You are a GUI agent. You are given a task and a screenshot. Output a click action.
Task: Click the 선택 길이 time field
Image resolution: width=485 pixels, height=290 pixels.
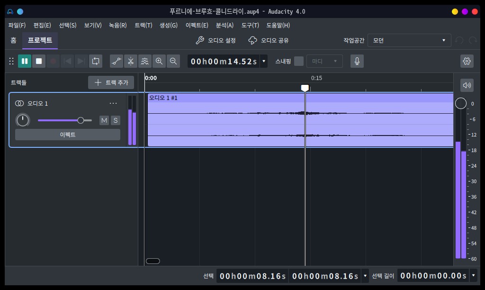(433, 275)
